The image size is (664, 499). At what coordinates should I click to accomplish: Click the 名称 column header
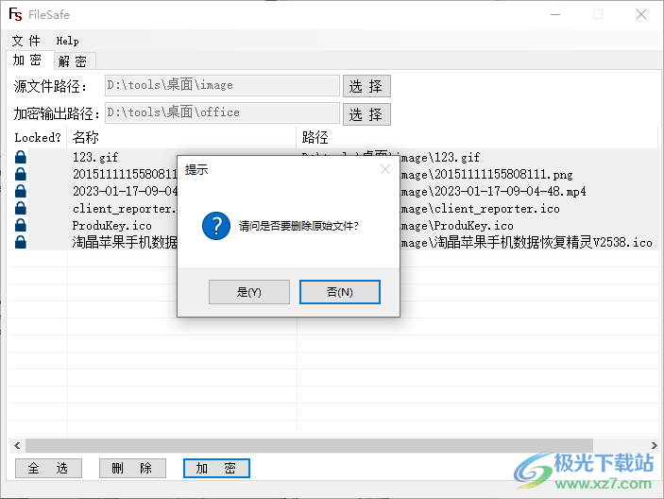tap(181, 137)
